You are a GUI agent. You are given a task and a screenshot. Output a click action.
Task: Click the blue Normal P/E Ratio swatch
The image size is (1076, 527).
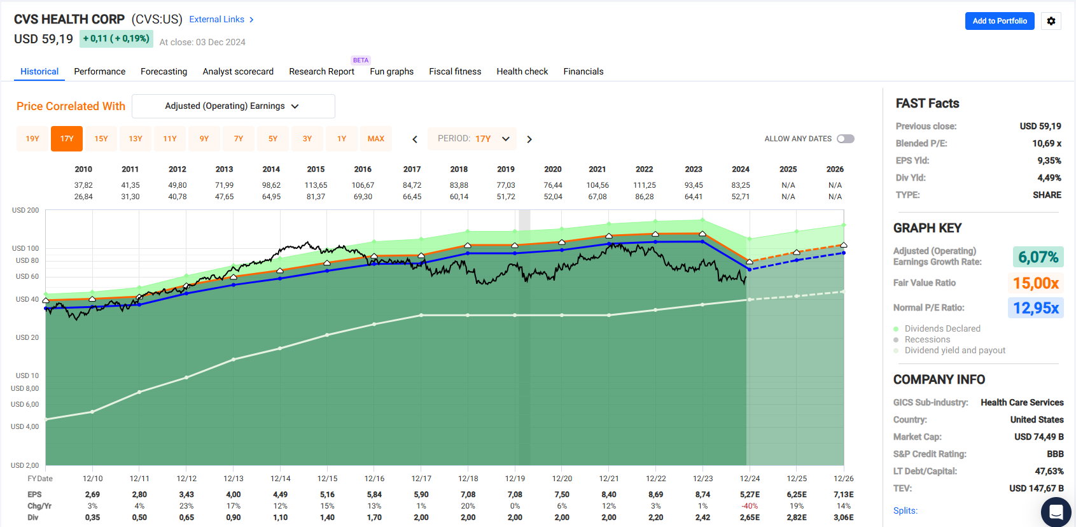pos(1035,308)
